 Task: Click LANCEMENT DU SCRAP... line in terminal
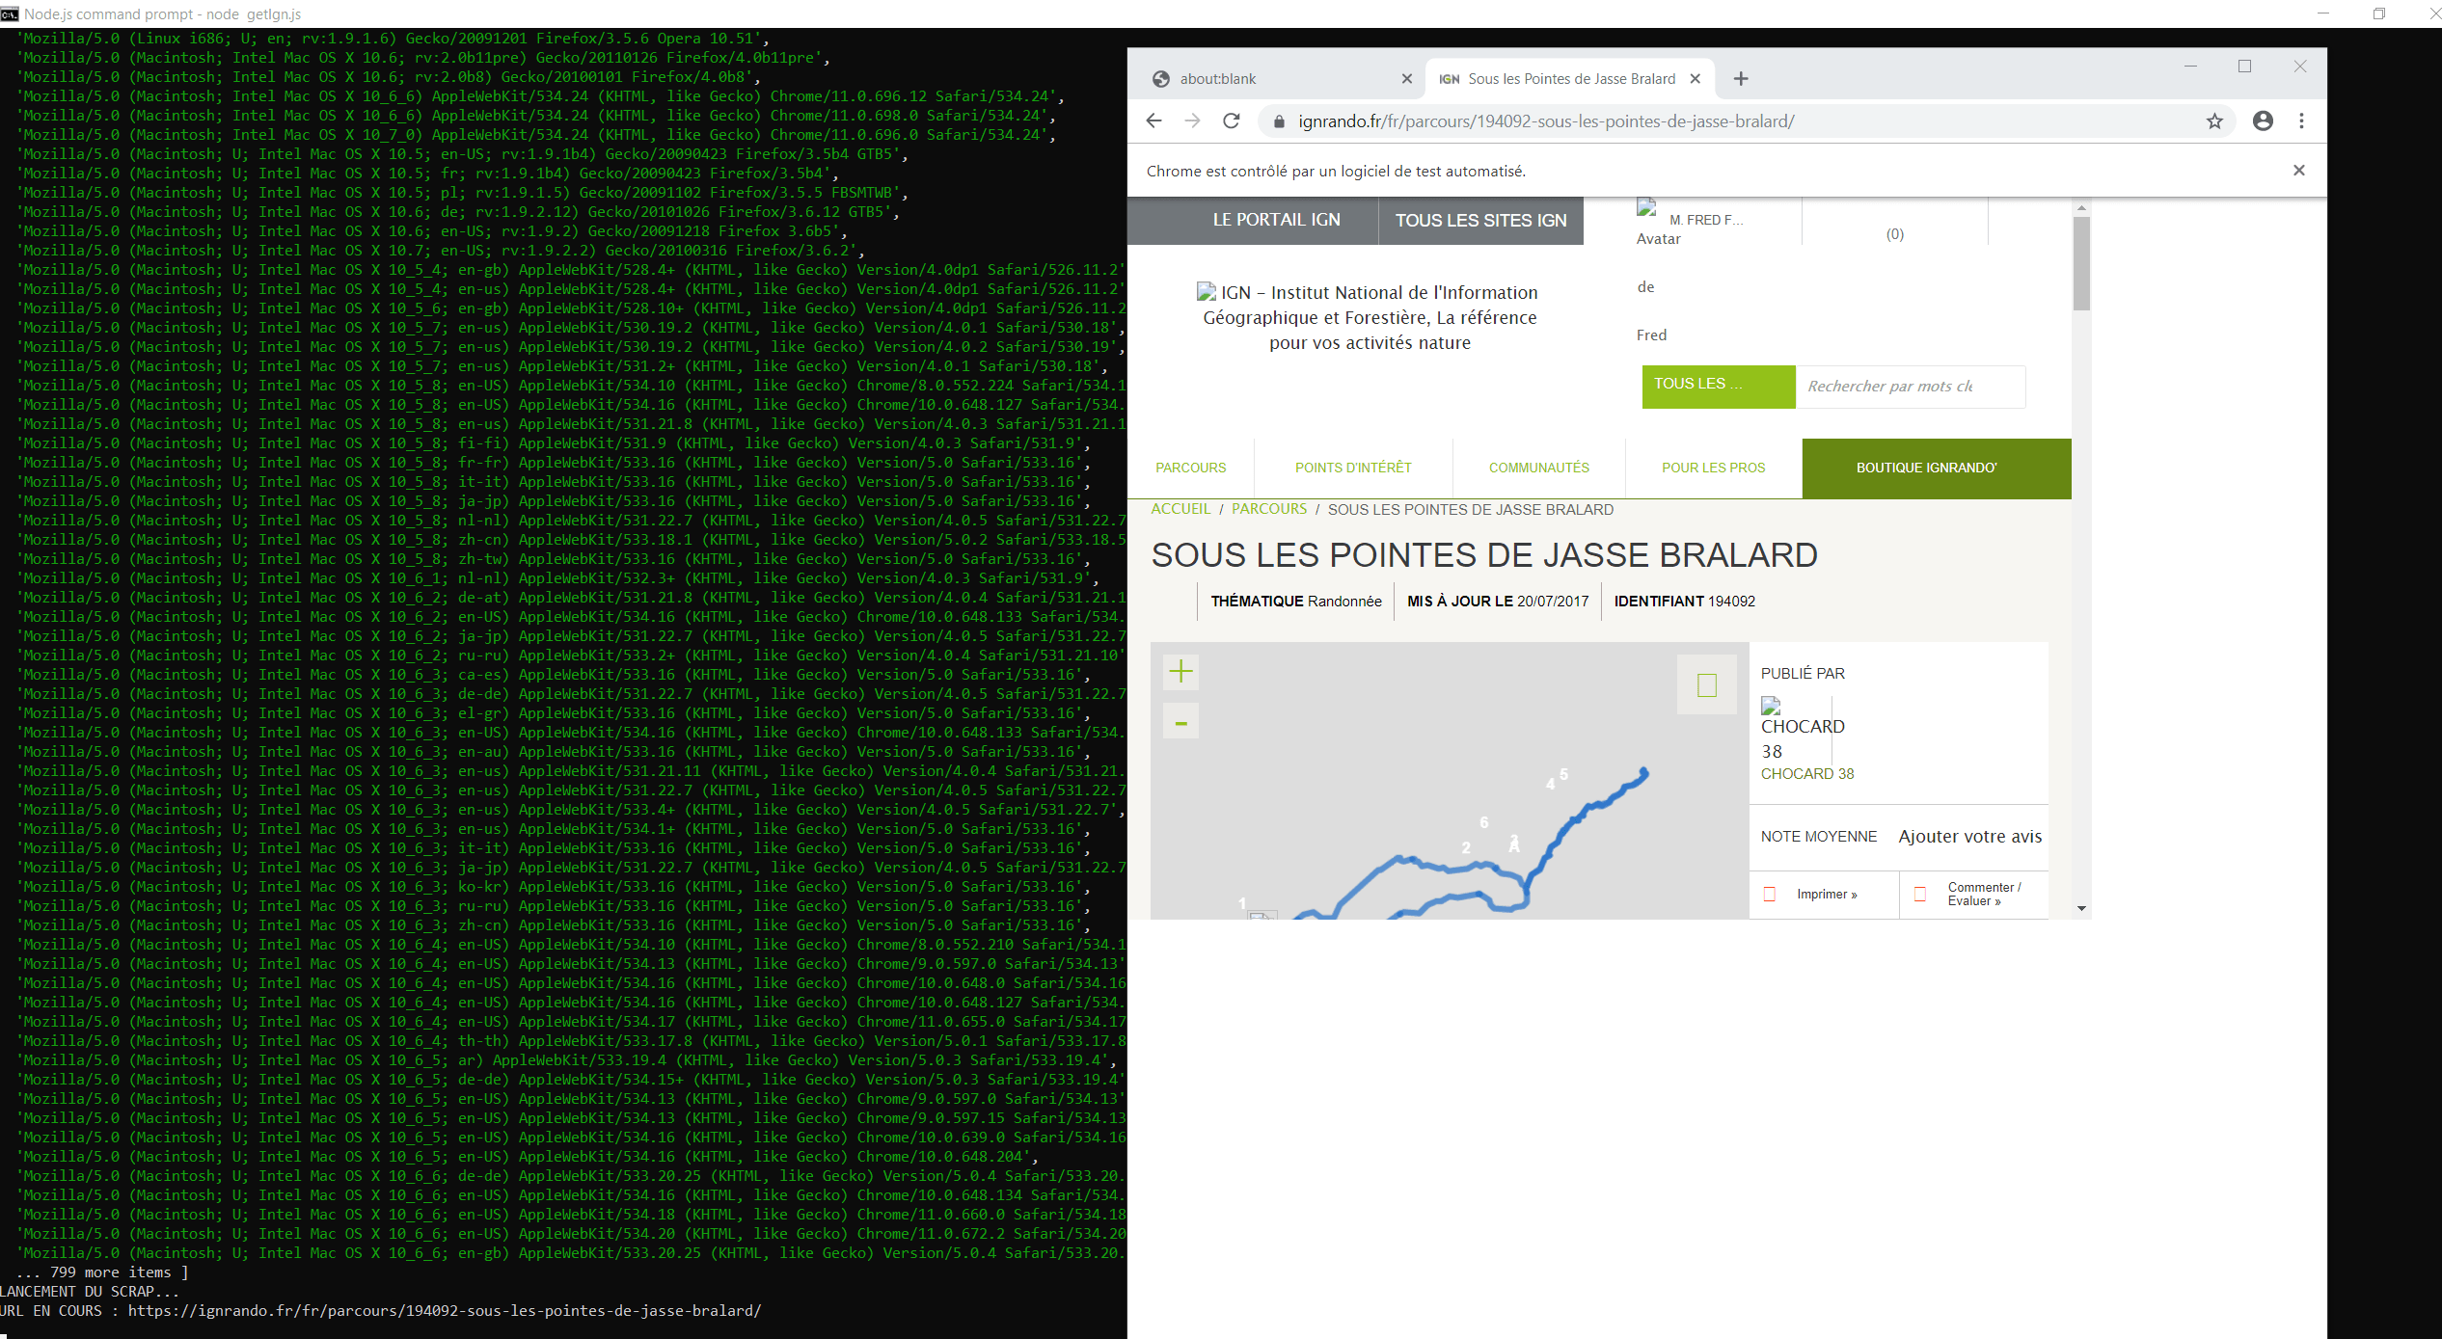coord(90,1292)
